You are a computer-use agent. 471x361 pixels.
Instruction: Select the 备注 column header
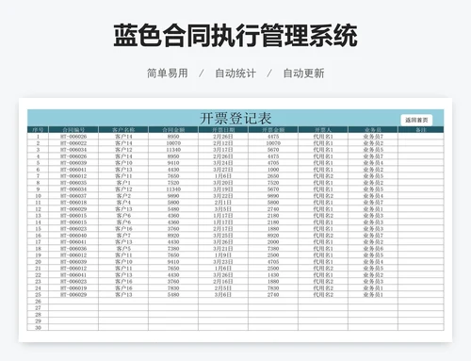point(421,130)
